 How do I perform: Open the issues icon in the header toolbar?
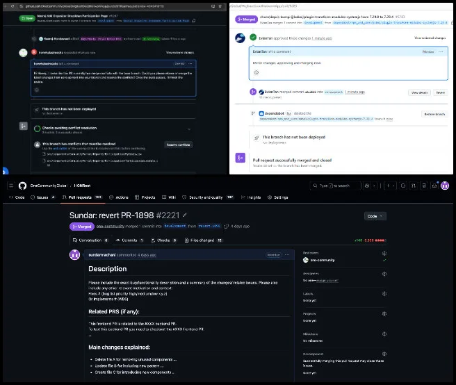point(403,186)
